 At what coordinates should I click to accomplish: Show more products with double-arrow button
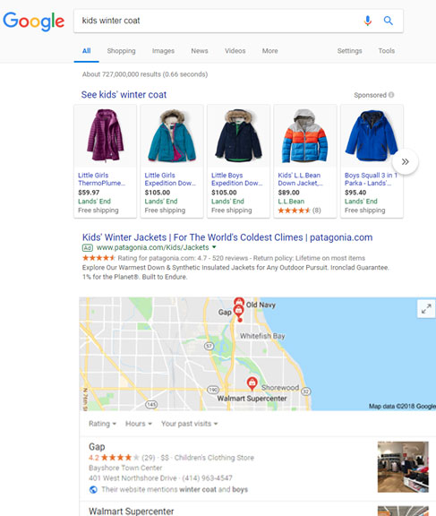coord(405,161)
